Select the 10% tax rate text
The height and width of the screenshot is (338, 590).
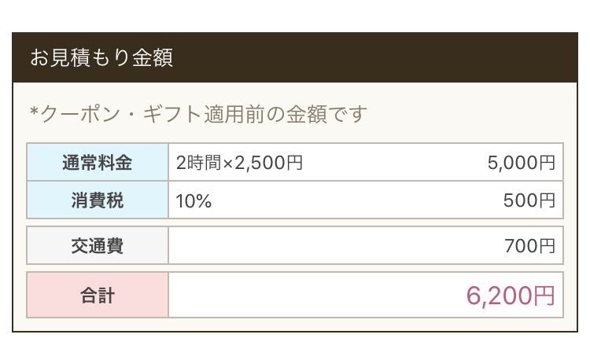(194, 200)
